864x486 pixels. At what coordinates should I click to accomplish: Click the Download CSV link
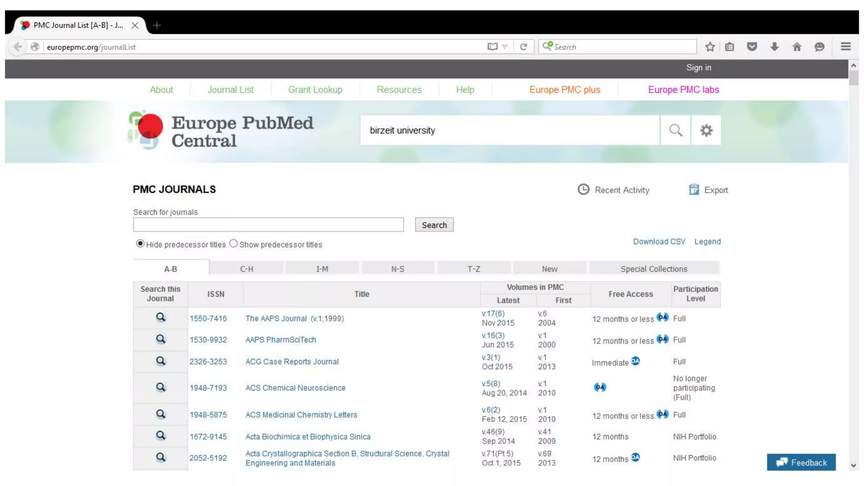(659, 241)
